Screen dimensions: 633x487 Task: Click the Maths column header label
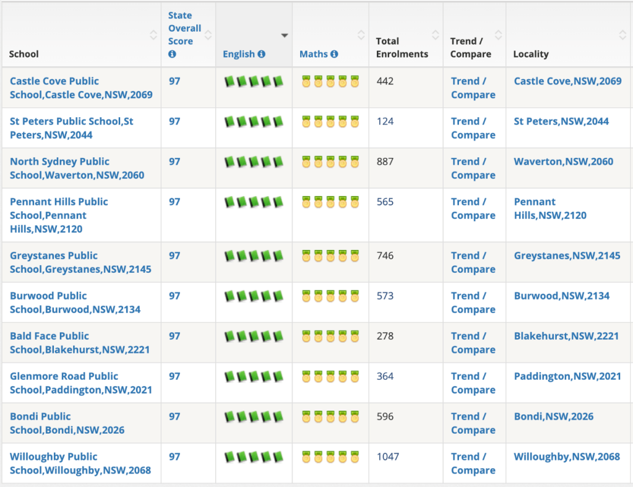point(314,54)
